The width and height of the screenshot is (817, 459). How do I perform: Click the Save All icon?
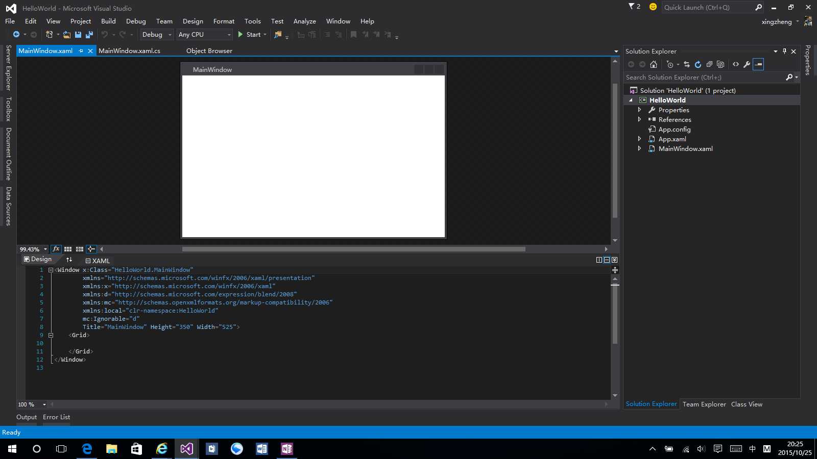coord(89,34)
